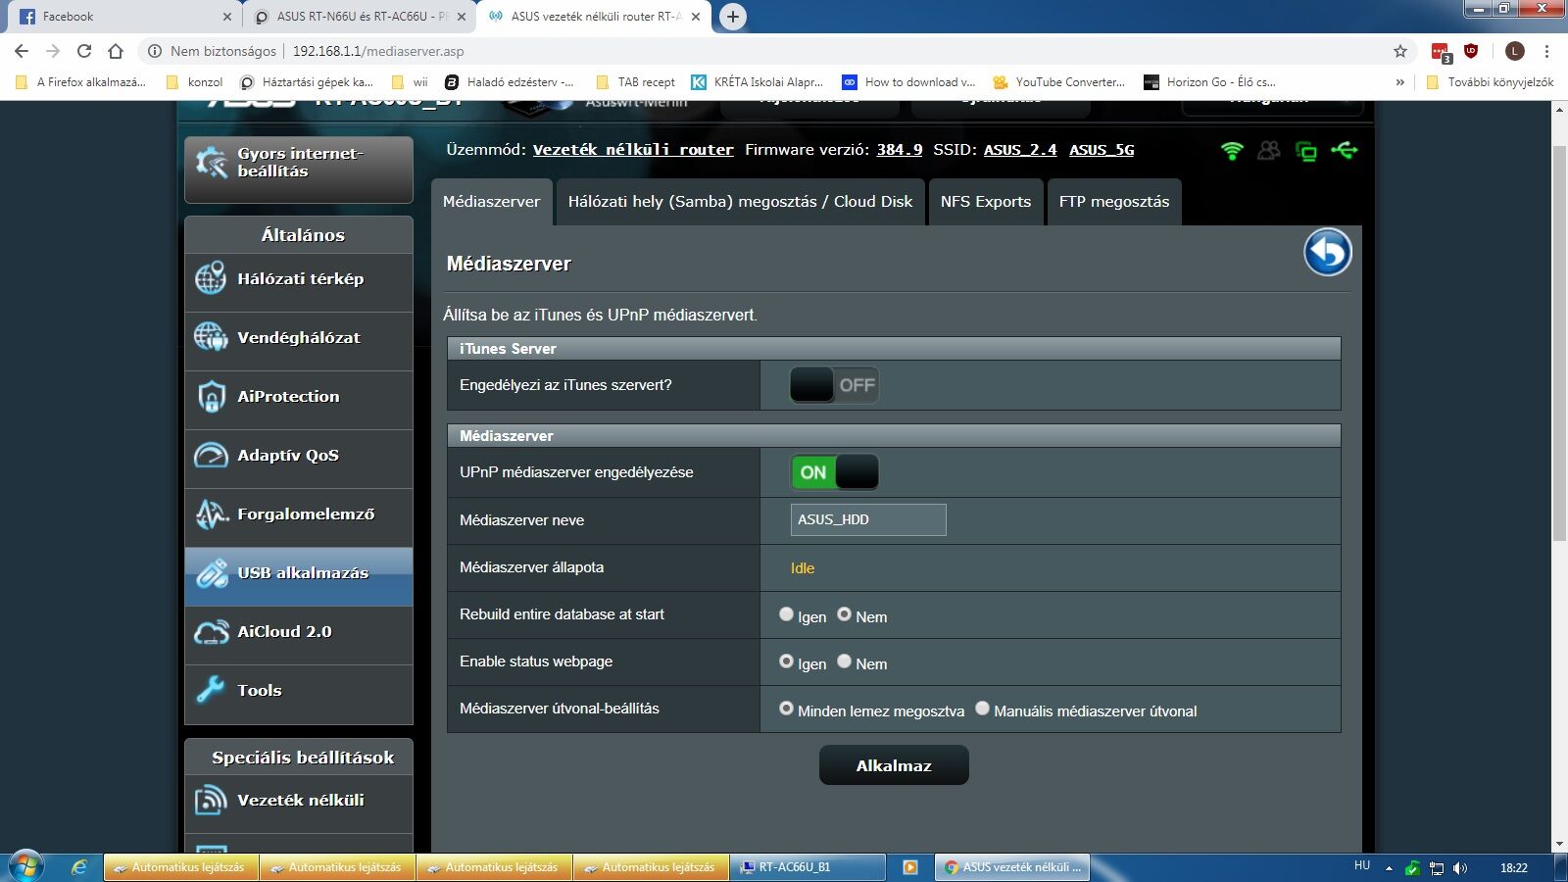Select Igen for Rebuild entire database at start

pos(786,614)
